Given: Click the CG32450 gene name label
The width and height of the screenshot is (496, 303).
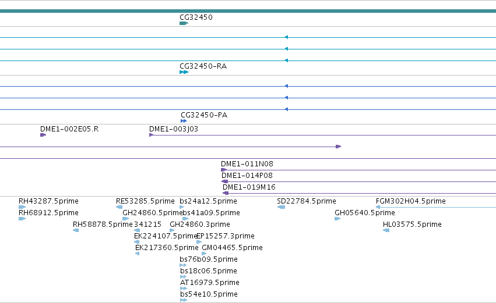Looking at the screenshot, I should tap(196, 17).
